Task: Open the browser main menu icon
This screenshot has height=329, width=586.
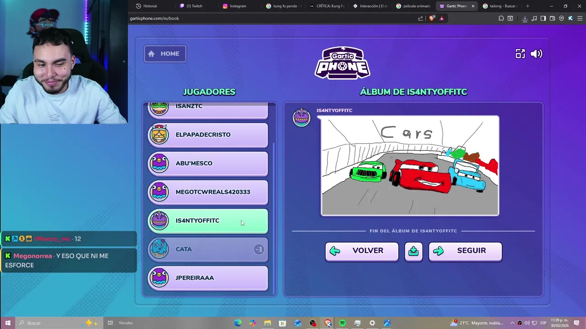Action: pos(580,18)
